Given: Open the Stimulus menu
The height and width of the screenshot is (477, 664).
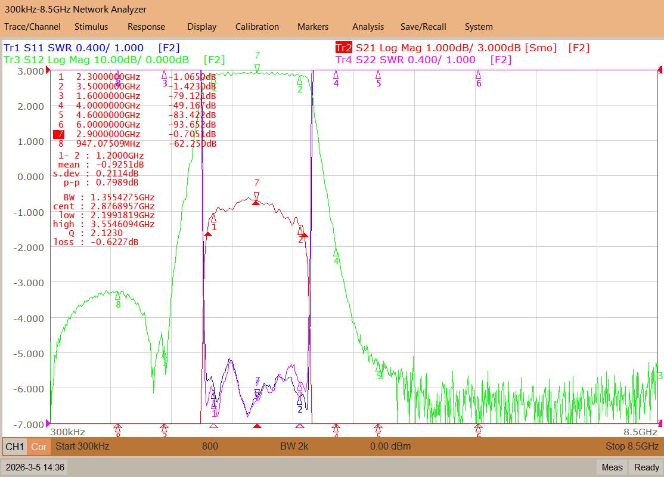Looking at the screenshot, I should coord(91,27).
